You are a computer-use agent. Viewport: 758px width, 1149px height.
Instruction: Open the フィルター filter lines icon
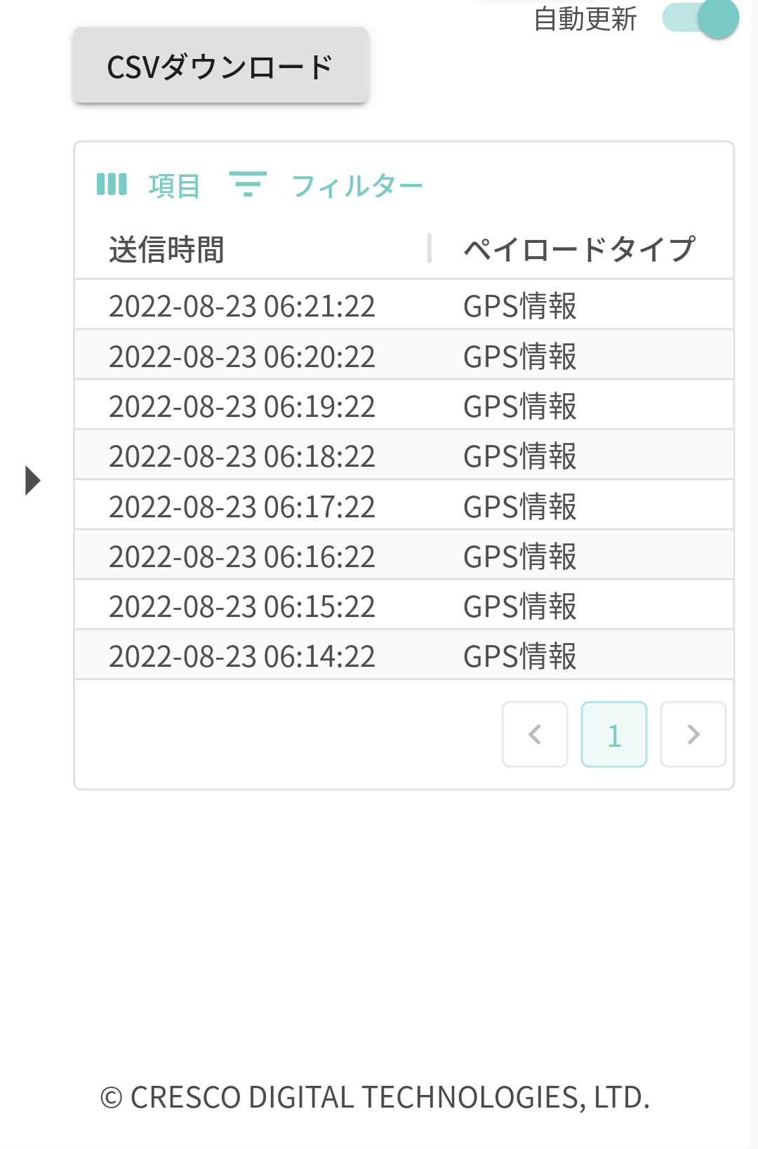click(x=248, y=184)
